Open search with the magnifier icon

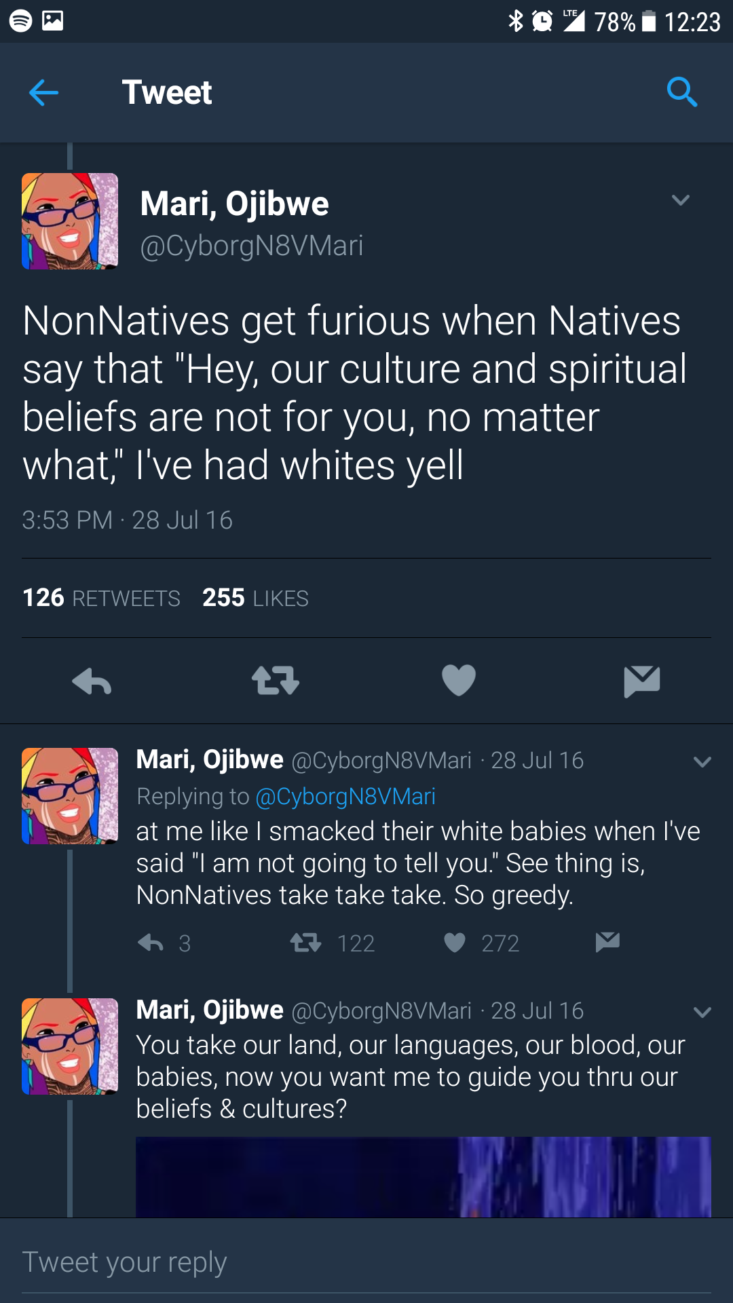click(x=681, y=92)
